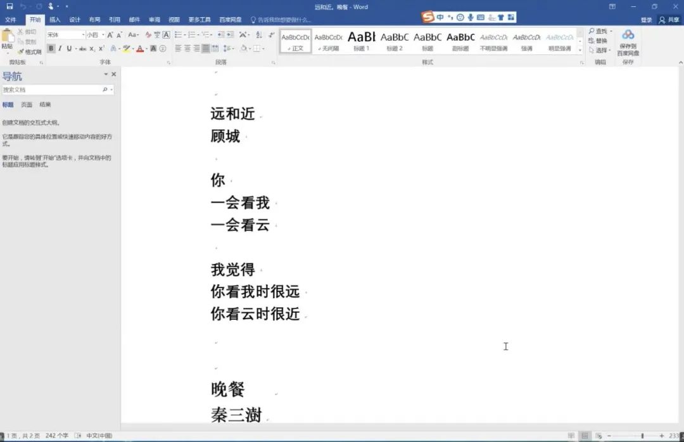Viewport: 684px width, 442px height.
Task: Switch to the 设计 ribbon tab
Action: 75,20
